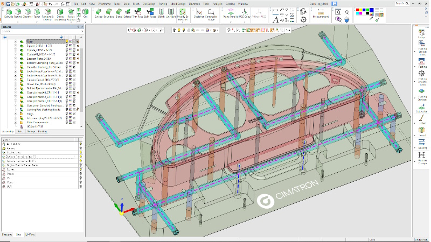
Task: Open the Wireframe menu
Action: point(104,4)
